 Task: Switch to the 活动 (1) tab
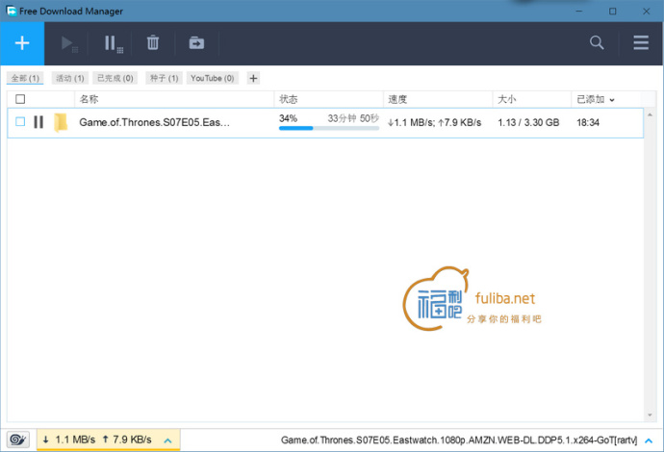click(x=70, y=78)
